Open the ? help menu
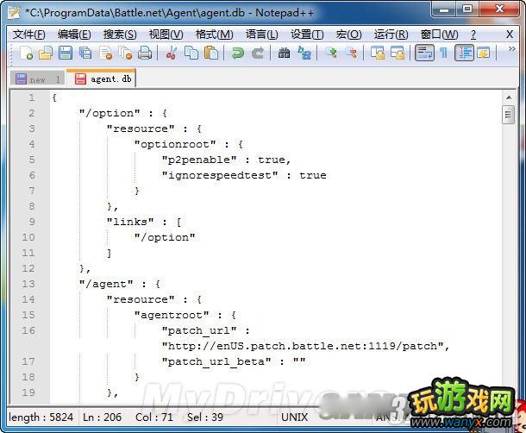This screenshot has height=433, width=526. pyautogui.click(x=473, y=35)
